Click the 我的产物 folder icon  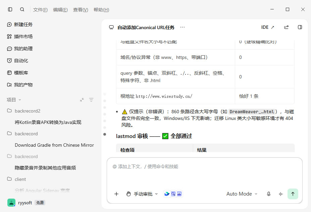(9, 85)
